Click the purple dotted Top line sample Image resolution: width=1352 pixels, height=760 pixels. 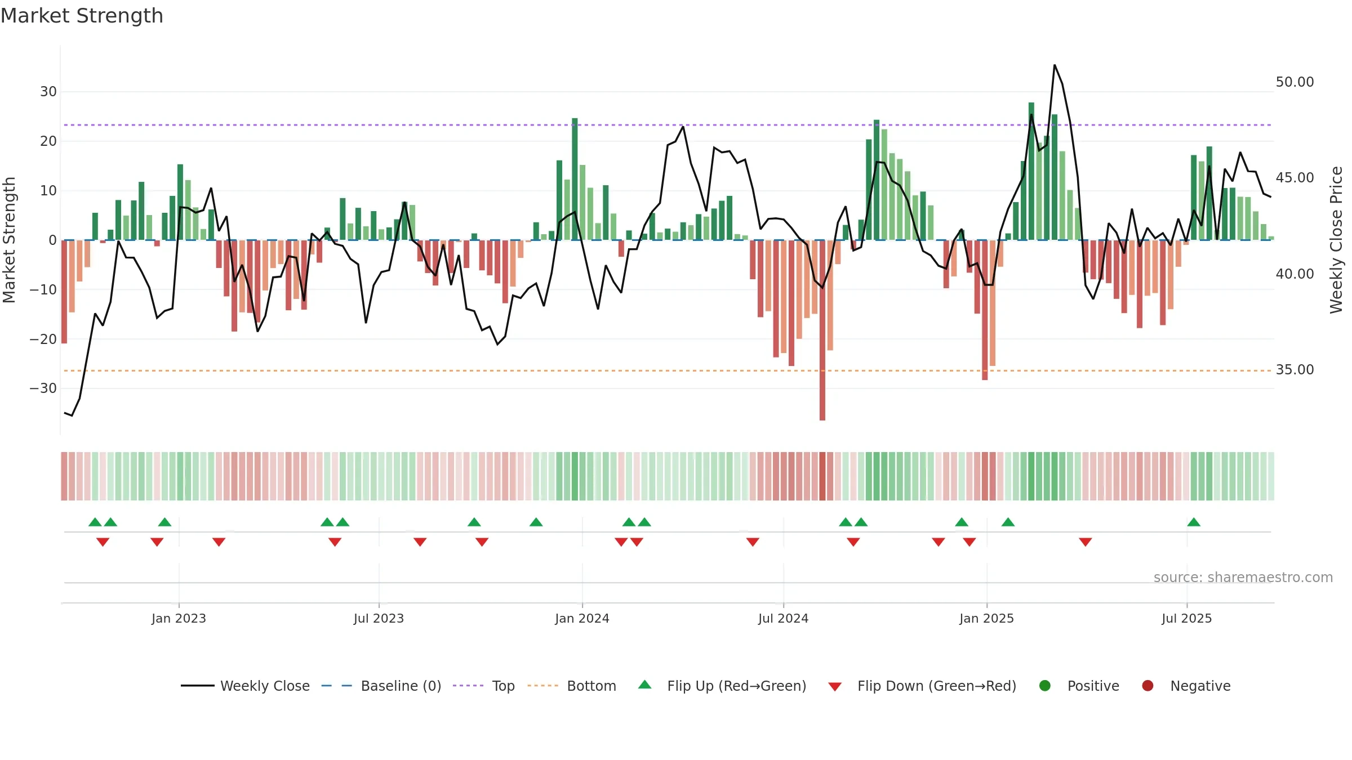tap(468, 686)
